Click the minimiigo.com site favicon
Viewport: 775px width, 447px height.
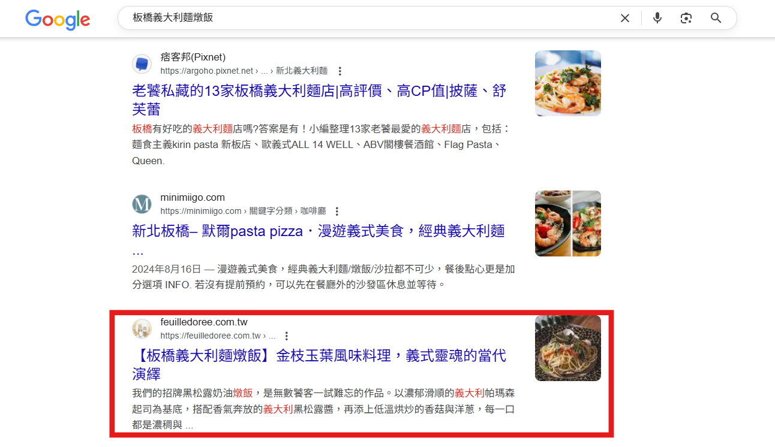click(x=142, y=204)
